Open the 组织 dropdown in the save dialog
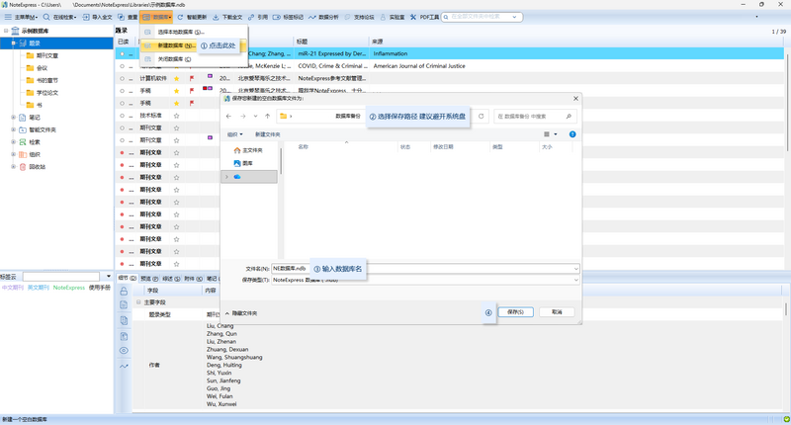This screenshot has height=425, width=791. point(234,134)
